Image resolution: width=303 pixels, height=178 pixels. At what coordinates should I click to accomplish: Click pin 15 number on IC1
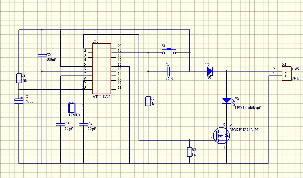(119, 69)
